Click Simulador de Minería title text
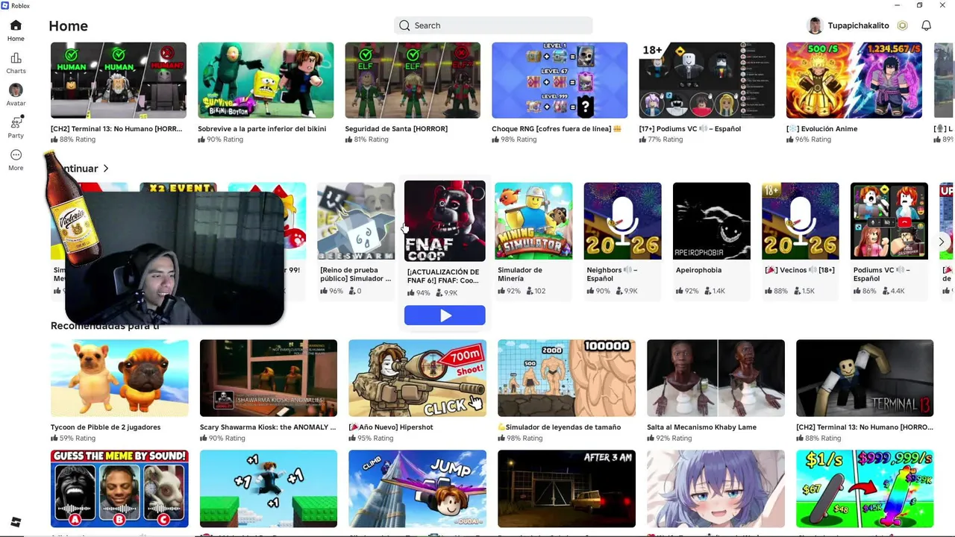The height and width of the screenshot is (537, 955). pos(520,274)
